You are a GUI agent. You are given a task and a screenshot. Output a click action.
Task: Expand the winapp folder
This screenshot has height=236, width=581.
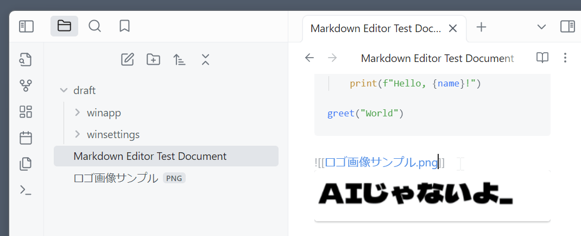tap(78, 113)
